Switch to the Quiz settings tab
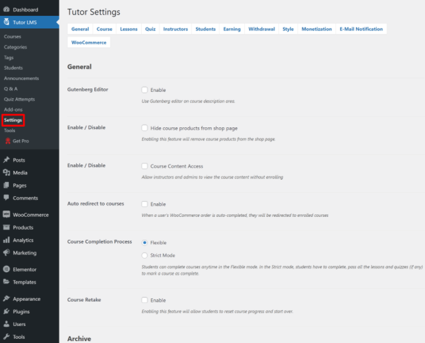The height and width of the screenshot is (343, 425). 151,29
